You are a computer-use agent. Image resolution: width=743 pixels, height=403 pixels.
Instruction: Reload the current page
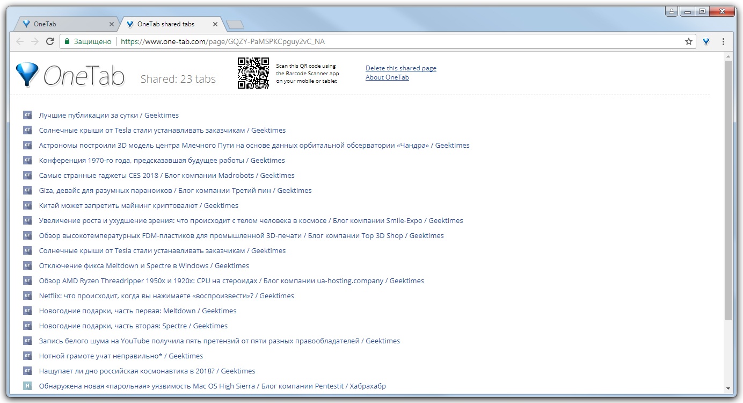coord(50,41)
